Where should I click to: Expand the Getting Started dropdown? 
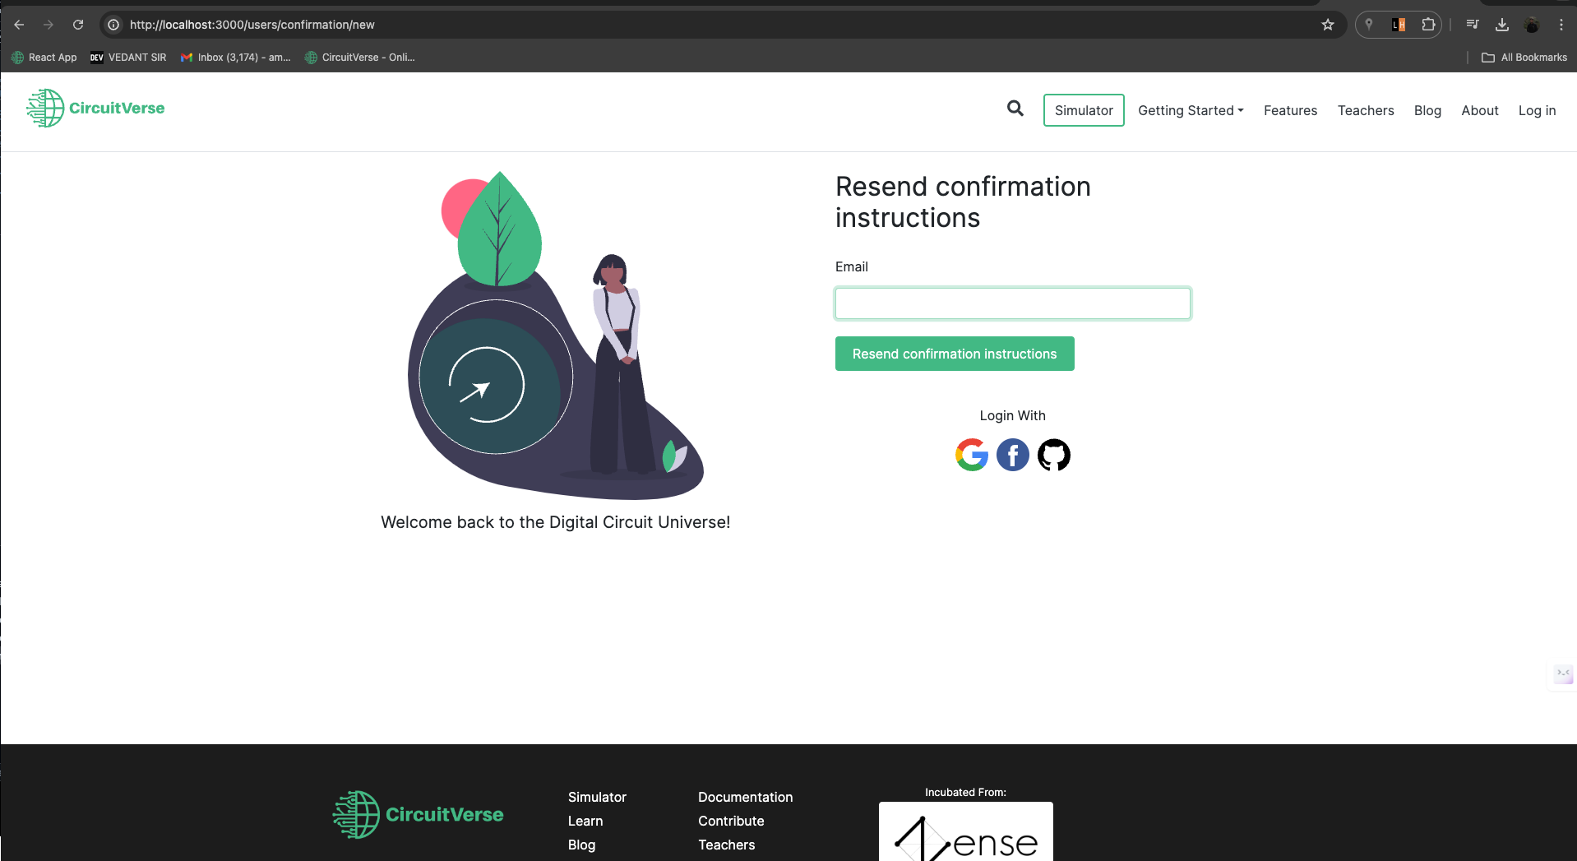tap(1190, 110)
